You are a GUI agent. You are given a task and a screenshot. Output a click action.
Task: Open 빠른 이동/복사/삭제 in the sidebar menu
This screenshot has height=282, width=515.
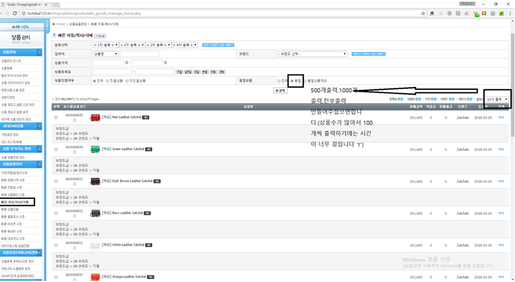(x=15, y=202)
